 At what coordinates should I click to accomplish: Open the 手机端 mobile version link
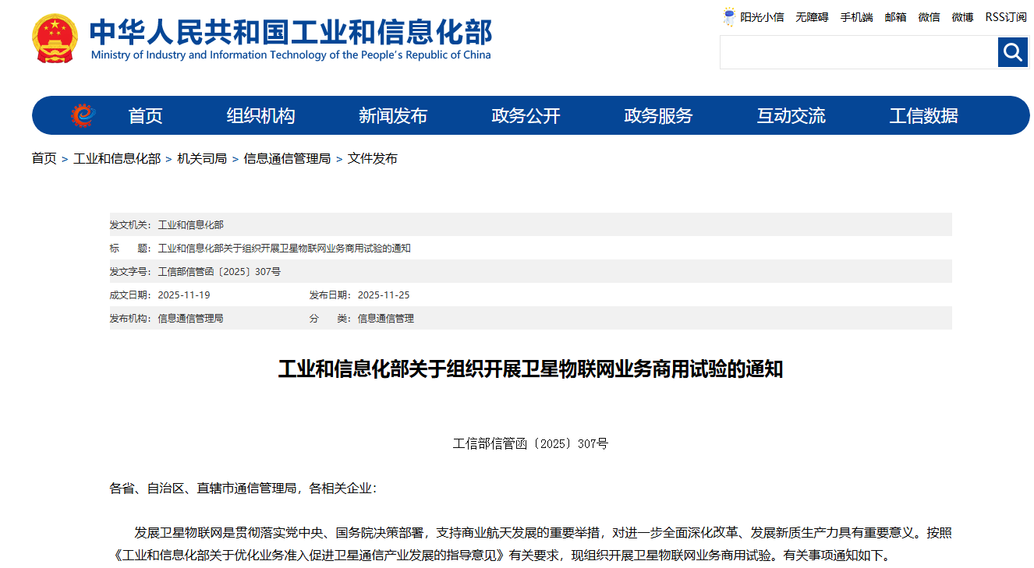[x=856, y=17]
